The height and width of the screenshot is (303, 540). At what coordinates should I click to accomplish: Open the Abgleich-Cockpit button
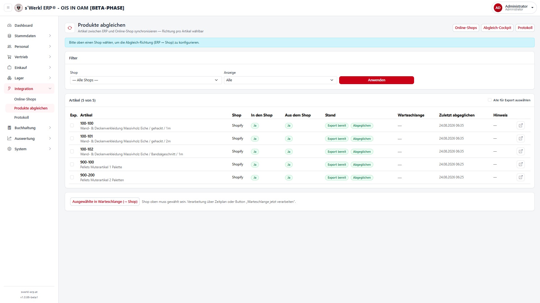(x=497, y=28)
